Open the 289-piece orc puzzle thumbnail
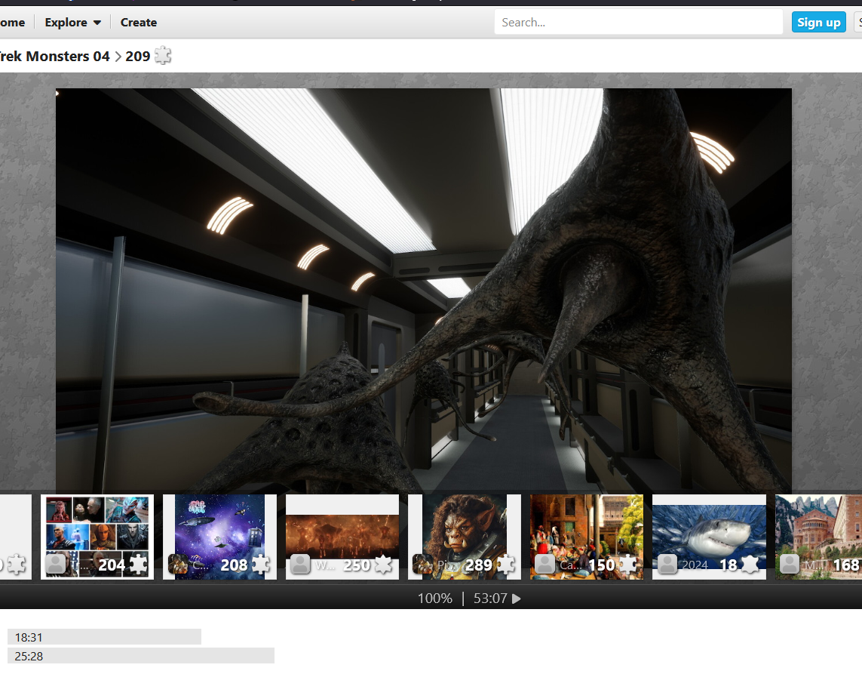 click(465, 537)
